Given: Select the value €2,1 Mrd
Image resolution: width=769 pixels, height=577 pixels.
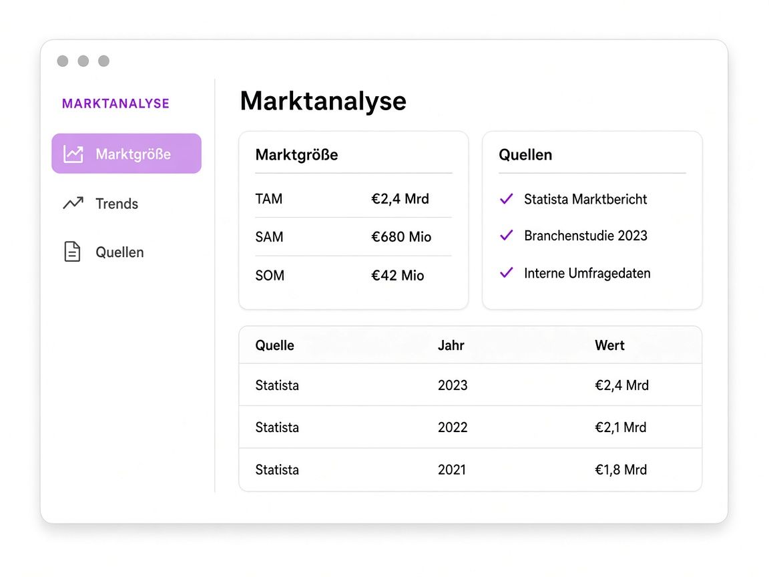Looking at the screenshot, I should pyautogui.click(x=620, y=427).
